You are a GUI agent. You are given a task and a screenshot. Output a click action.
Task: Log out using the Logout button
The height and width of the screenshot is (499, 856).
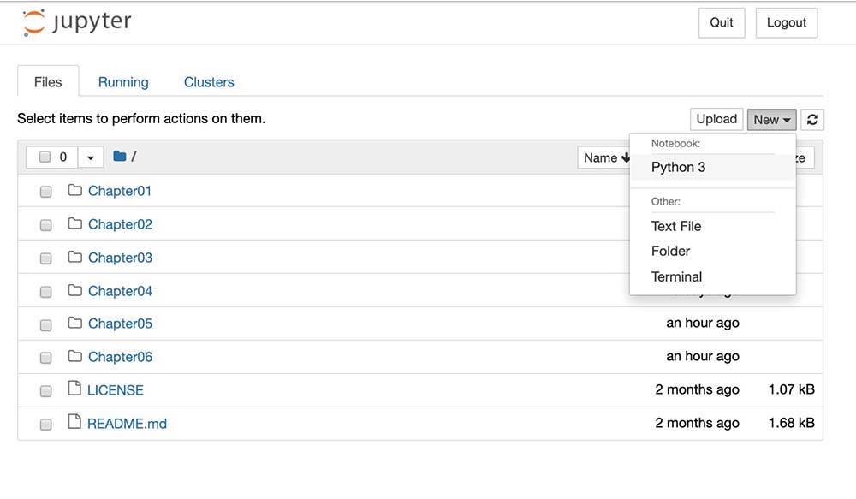[x=787, y=23]
